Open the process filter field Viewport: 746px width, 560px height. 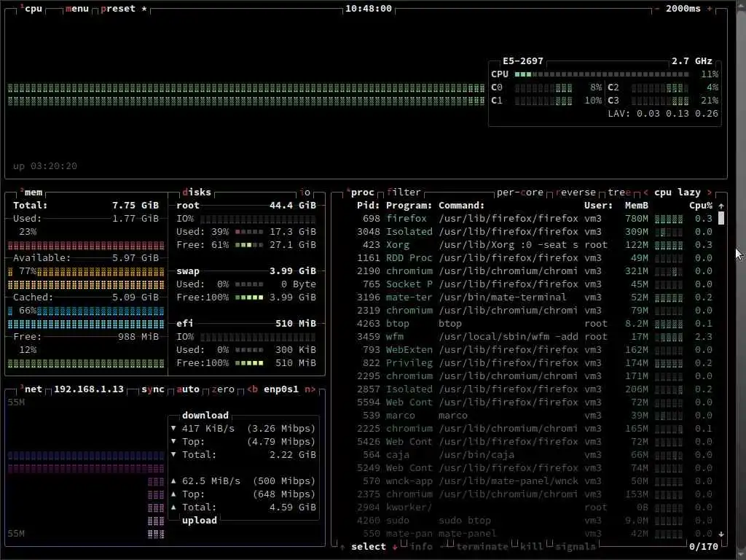click(x=404, y=192)
